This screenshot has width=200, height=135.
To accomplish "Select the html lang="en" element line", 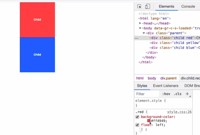I will [155, 18].
